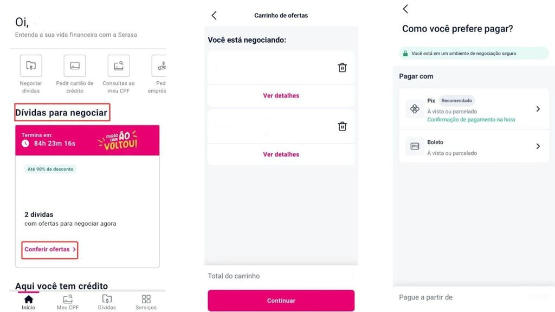This screenshot has height=312, width=555.
Task: Open the Serviços bottom tab
Action: (146, 302)
